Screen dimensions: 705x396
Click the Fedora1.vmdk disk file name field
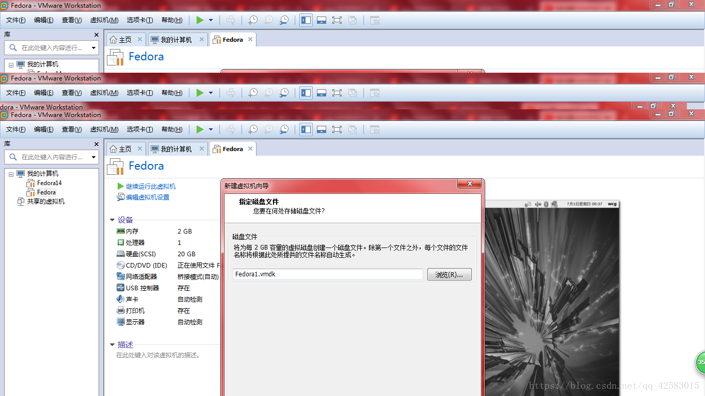click(x=328, y=274)
